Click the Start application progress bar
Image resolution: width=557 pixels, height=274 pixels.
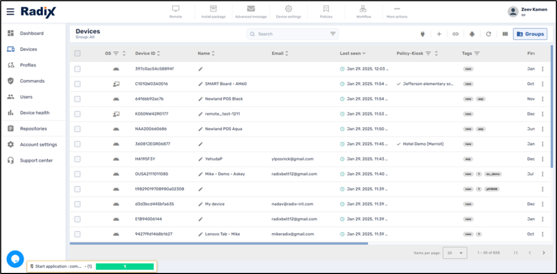point(125,266)
